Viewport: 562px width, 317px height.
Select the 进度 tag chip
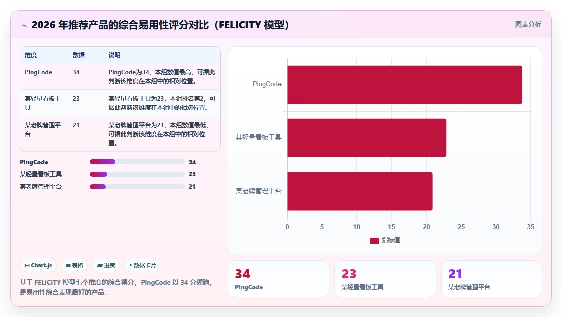(106, 265)
